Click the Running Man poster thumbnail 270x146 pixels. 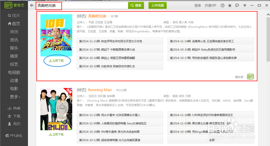click(x=56, y=109)
